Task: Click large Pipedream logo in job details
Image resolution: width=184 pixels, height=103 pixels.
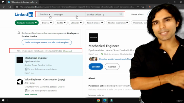Action: pyautogui.click(x=93, y=37)
